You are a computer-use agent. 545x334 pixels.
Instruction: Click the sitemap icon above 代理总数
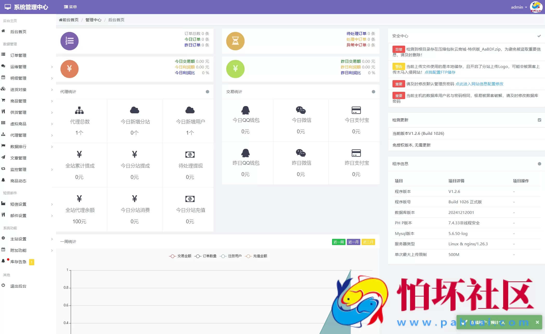[79, 110]
